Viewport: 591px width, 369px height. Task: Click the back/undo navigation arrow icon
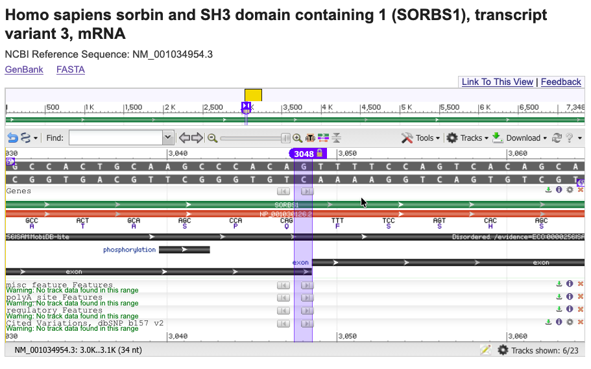point(12,138)
